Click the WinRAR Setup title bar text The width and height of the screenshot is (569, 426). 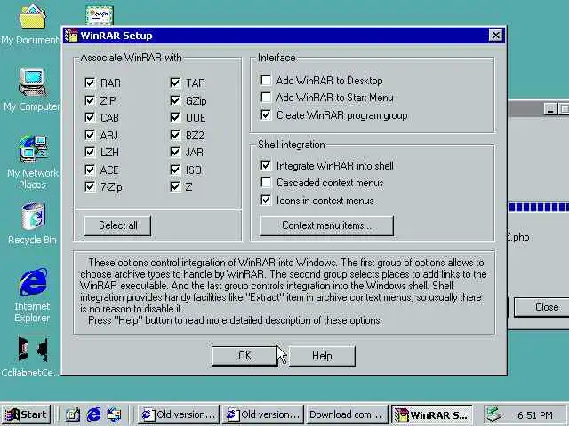116,35
